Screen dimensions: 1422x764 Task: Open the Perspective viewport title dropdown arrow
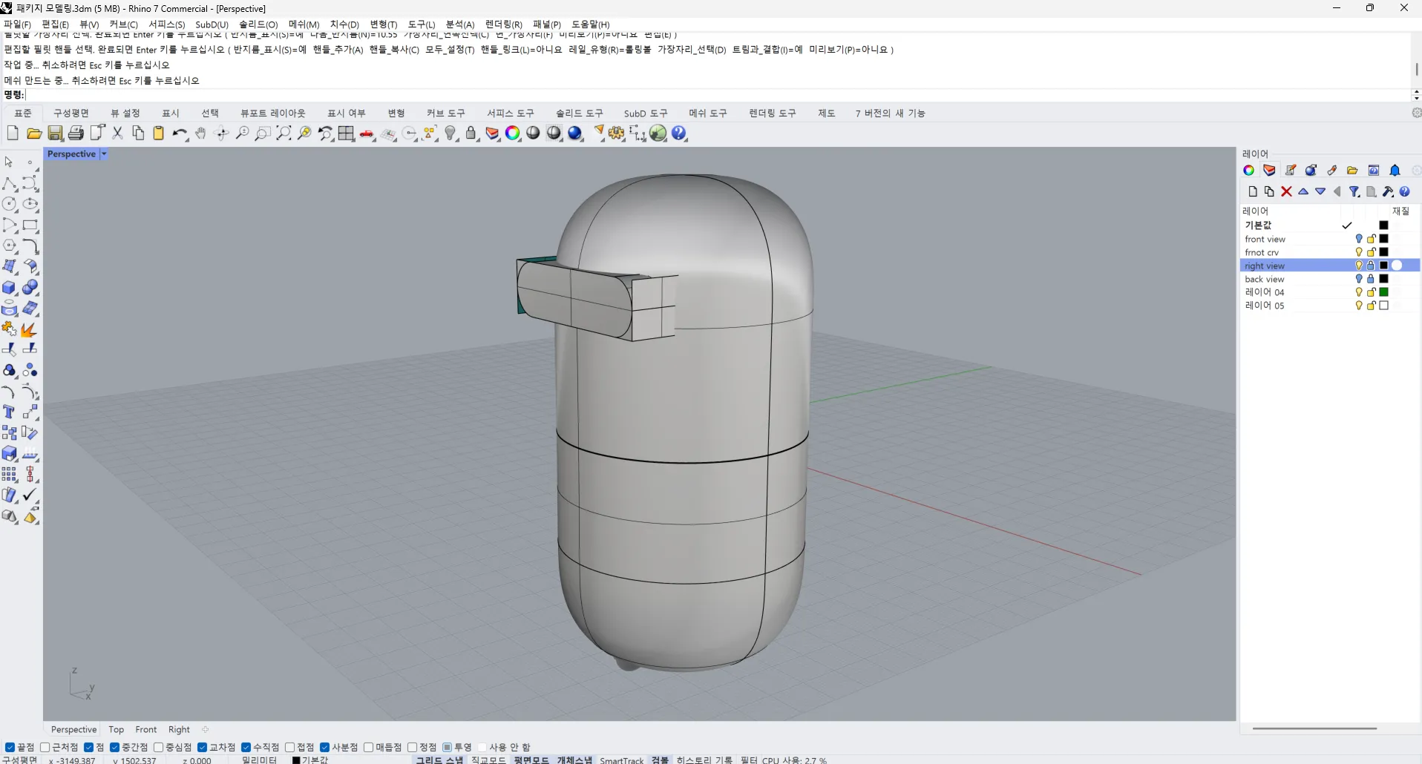(x=104, y=154)
